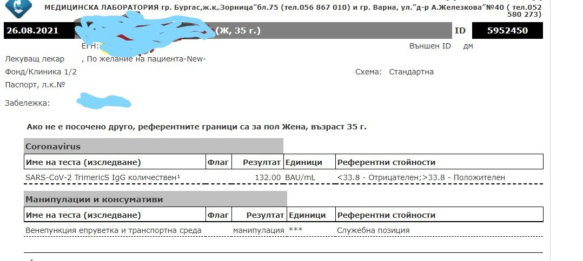This screenshot has height=261, width=583.
Task: Click the Схема Стандартна value
Action: click(x=411, y=72)
